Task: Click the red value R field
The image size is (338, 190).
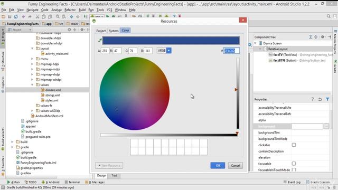Action: point(117,51)
